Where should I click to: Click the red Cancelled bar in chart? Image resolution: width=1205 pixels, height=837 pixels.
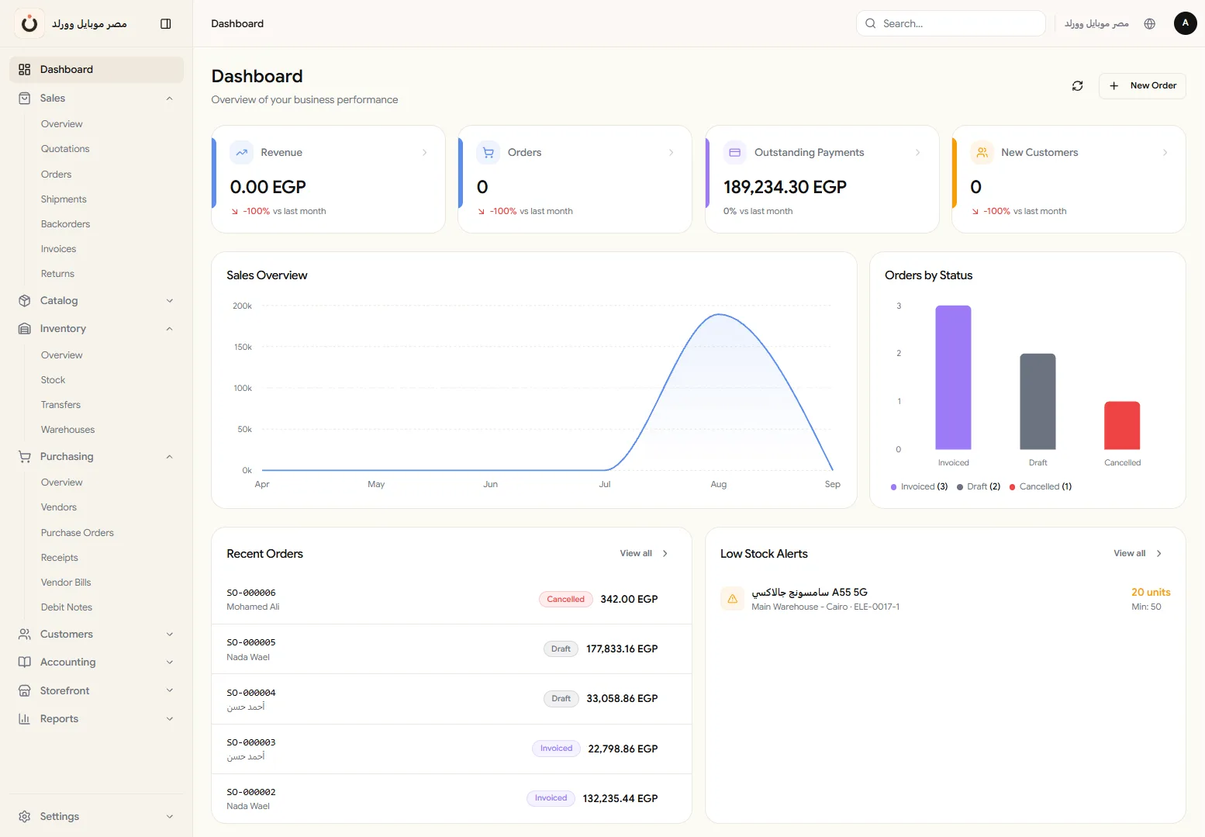click(x=1122, y=426)
